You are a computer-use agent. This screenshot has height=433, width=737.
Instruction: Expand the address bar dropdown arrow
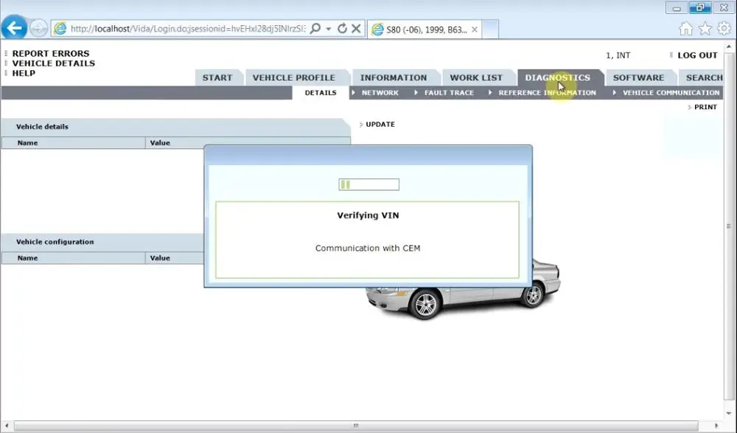(329, 30)
